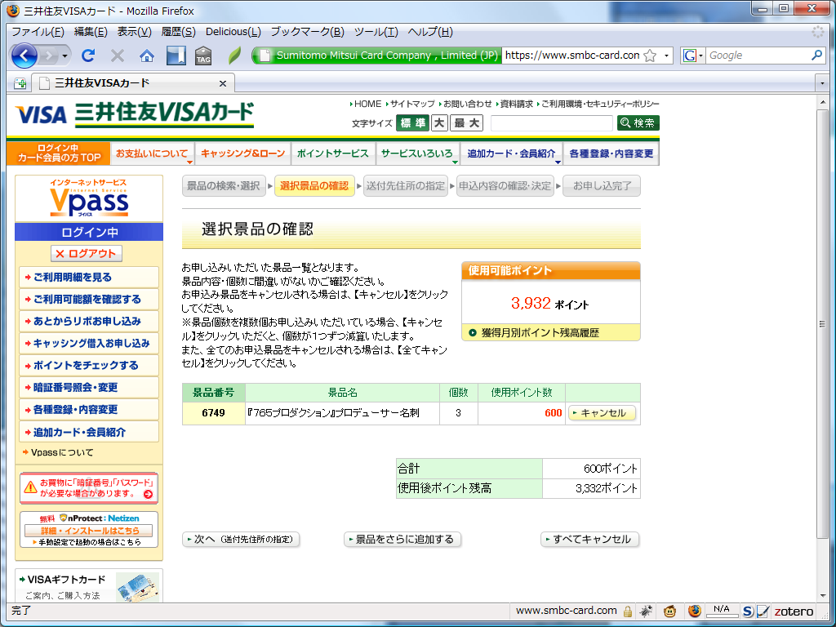The height and width of the screenshot is (627, 836).
Task: Open the address bar URL dropdown arrow
Action: tap(666, 56)
